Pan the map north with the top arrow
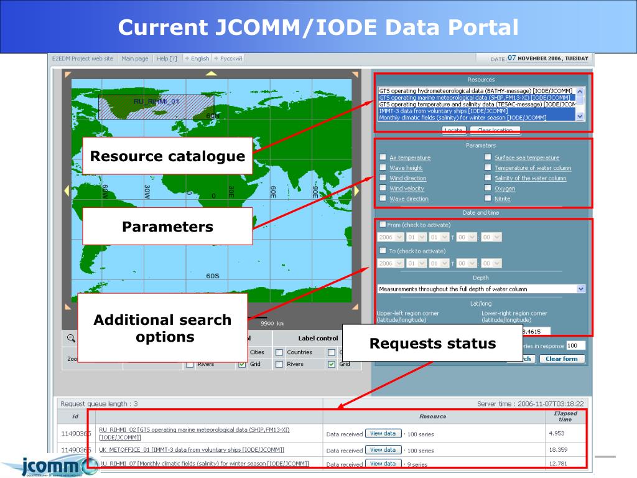 click(x=212, y=73)
